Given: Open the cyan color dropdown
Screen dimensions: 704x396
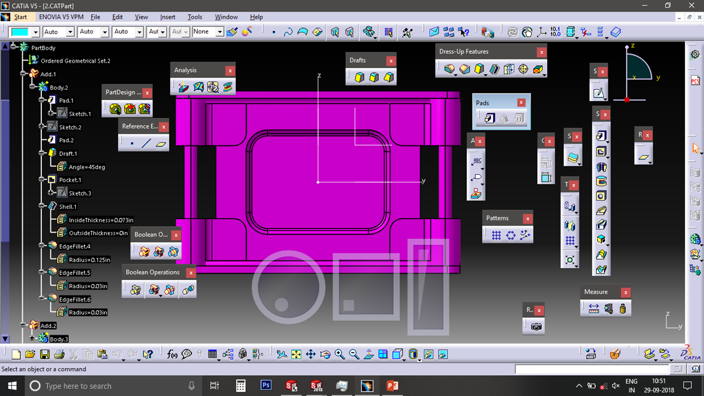Looking at the screenshot, I should (36, 32).
